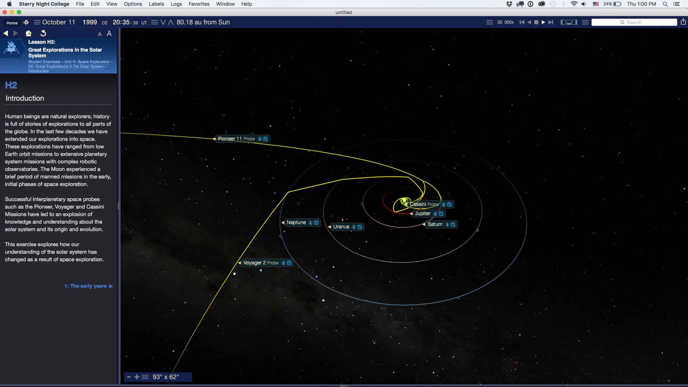Screen dimensions: 688x387
Task: Open field of view menu beside 93° x 62°
Action: 145,377
